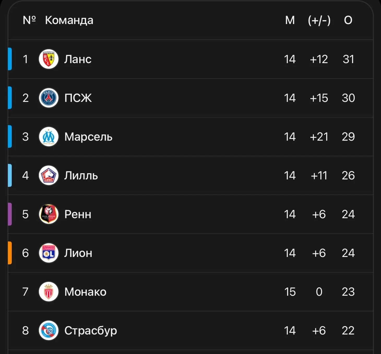This screenshot has width=381, height=354.
Task: Select the Lille club emblem
Action: coord(49,175)
